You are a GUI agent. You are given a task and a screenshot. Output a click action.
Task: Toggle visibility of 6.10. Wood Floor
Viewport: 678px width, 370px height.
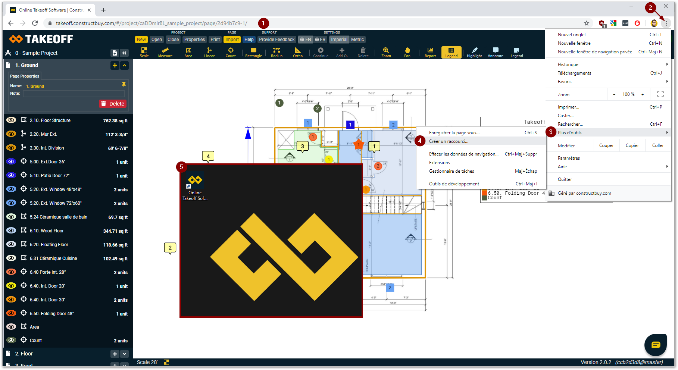pos(11,231)
